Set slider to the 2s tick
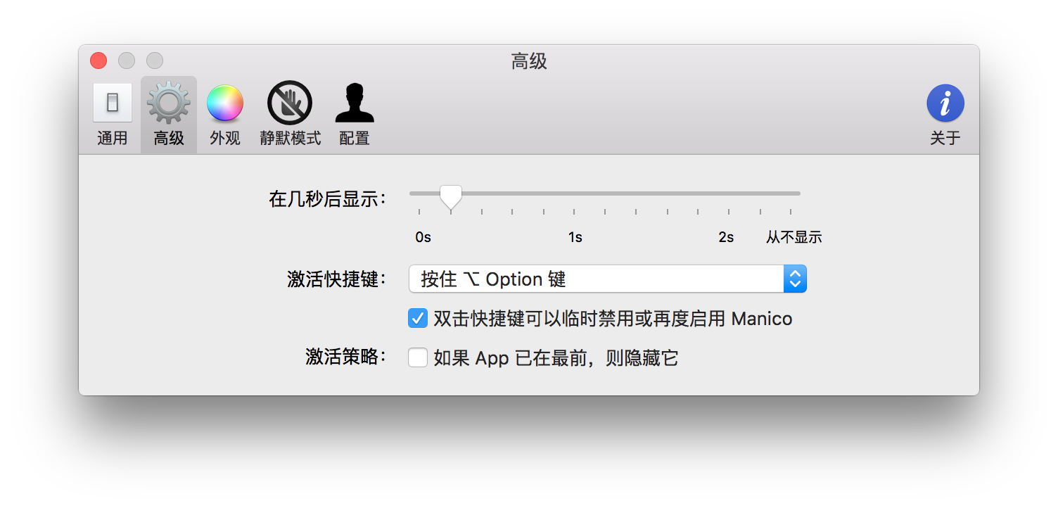The height and width of the screenshot is (508, 1058). [x=729, y=211]
